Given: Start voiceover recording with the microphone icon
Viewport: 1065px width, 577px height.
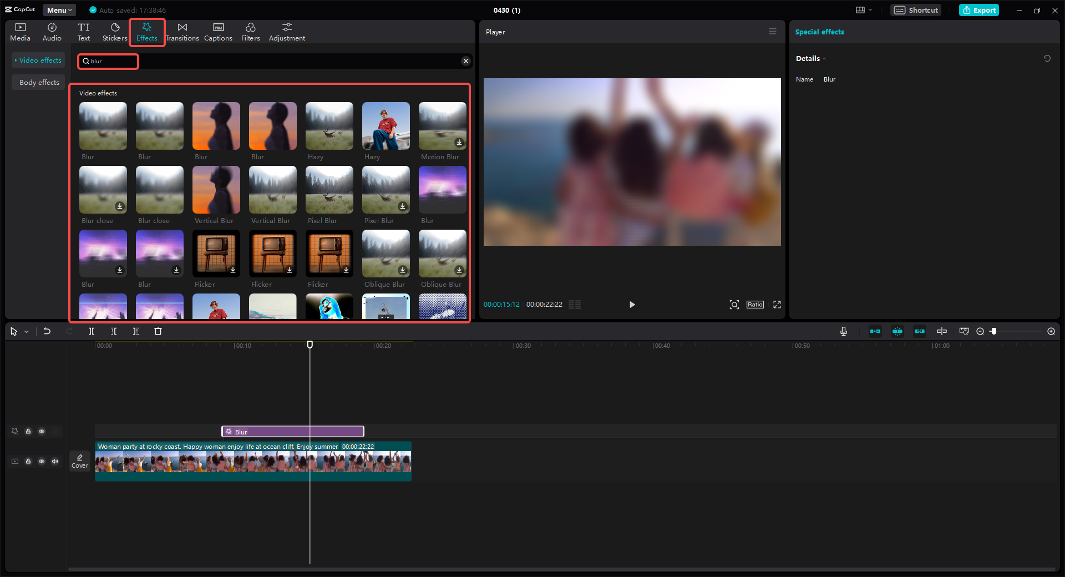Looking at the screenshot, I should pyautogui.click(x=843, y=331).
